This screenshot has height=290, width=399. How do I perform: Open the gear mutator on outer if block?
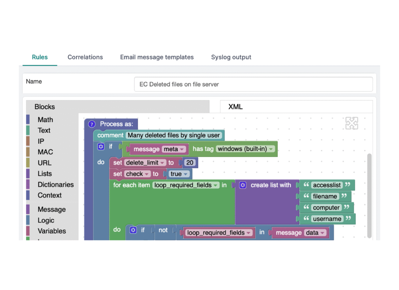[x=101, y=147]
